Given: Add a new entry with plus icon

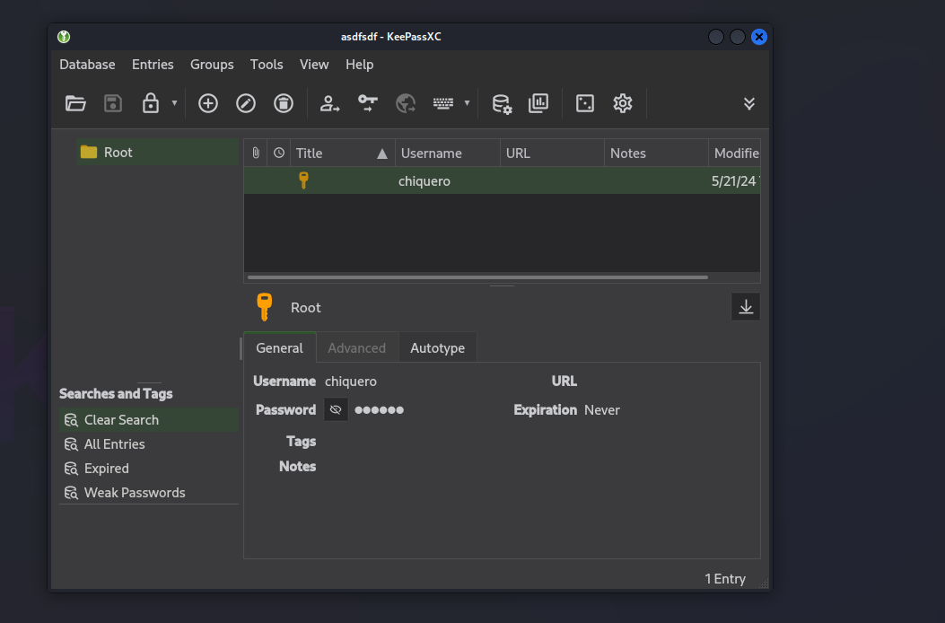Looking at the screenshot, I should coord(208,104).
